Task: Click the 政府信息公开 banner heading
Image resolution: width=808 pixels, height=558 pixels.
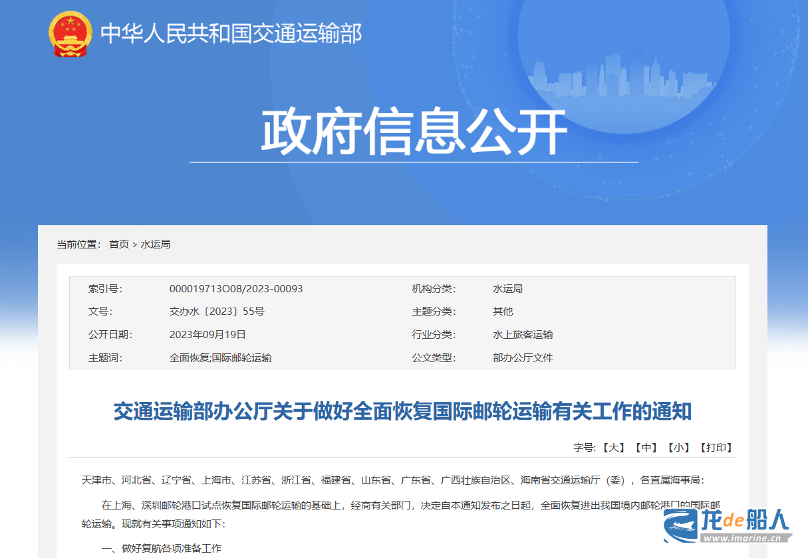Action: pyautogui.click(x=413, y=131)
